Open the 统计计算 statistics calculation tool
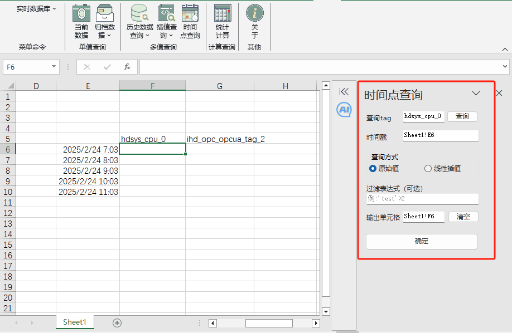 [x=223, y=22]
